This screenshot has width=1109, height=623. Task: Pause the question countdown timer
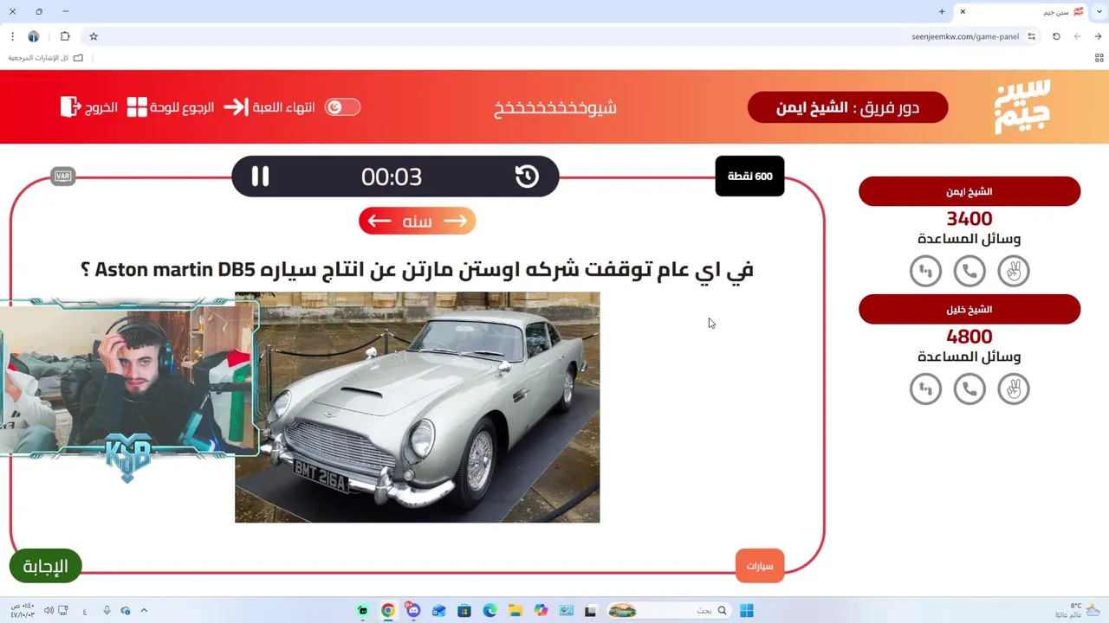[260, 177]
